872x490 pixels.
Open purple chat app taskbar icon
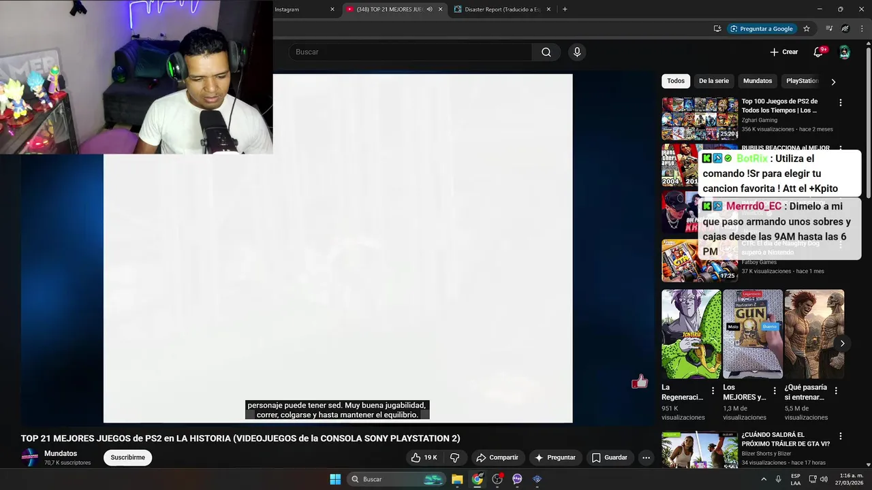pos(517,479)
